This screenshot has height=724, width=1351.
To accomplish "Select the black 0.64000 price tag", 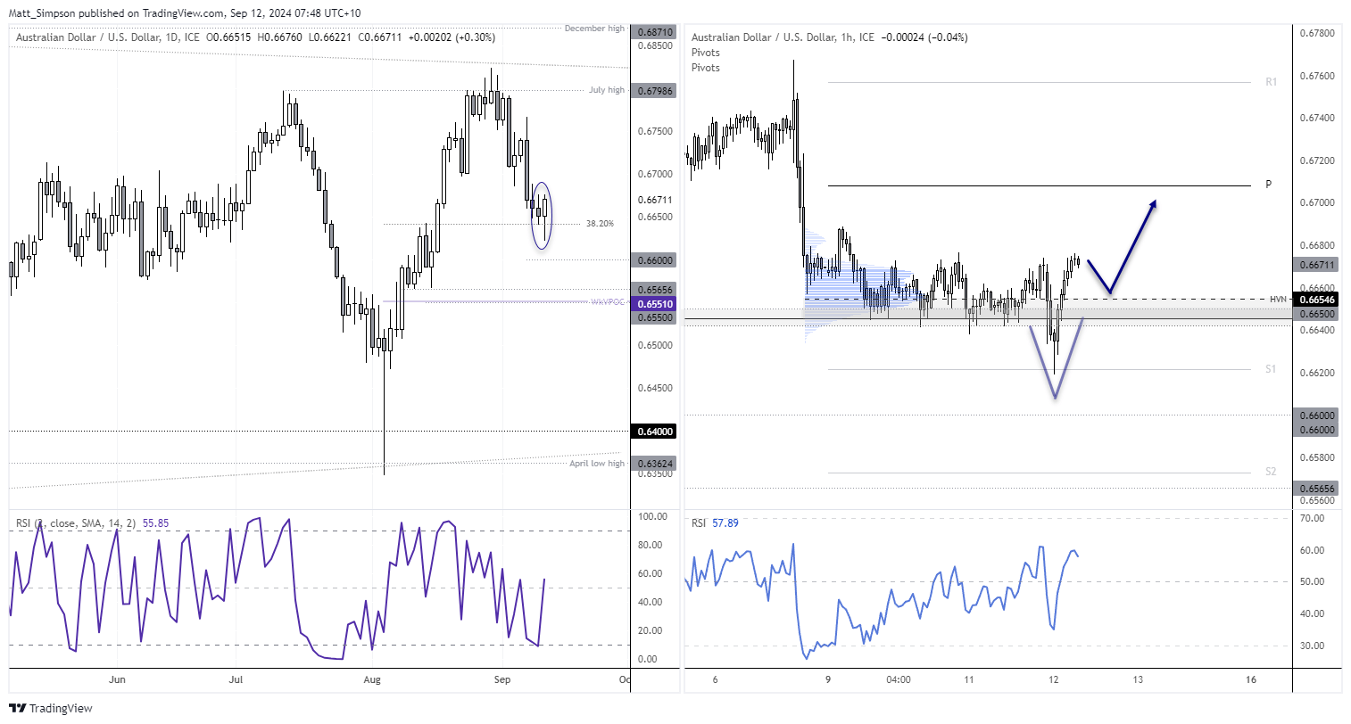I will click(x=654, y=432).
